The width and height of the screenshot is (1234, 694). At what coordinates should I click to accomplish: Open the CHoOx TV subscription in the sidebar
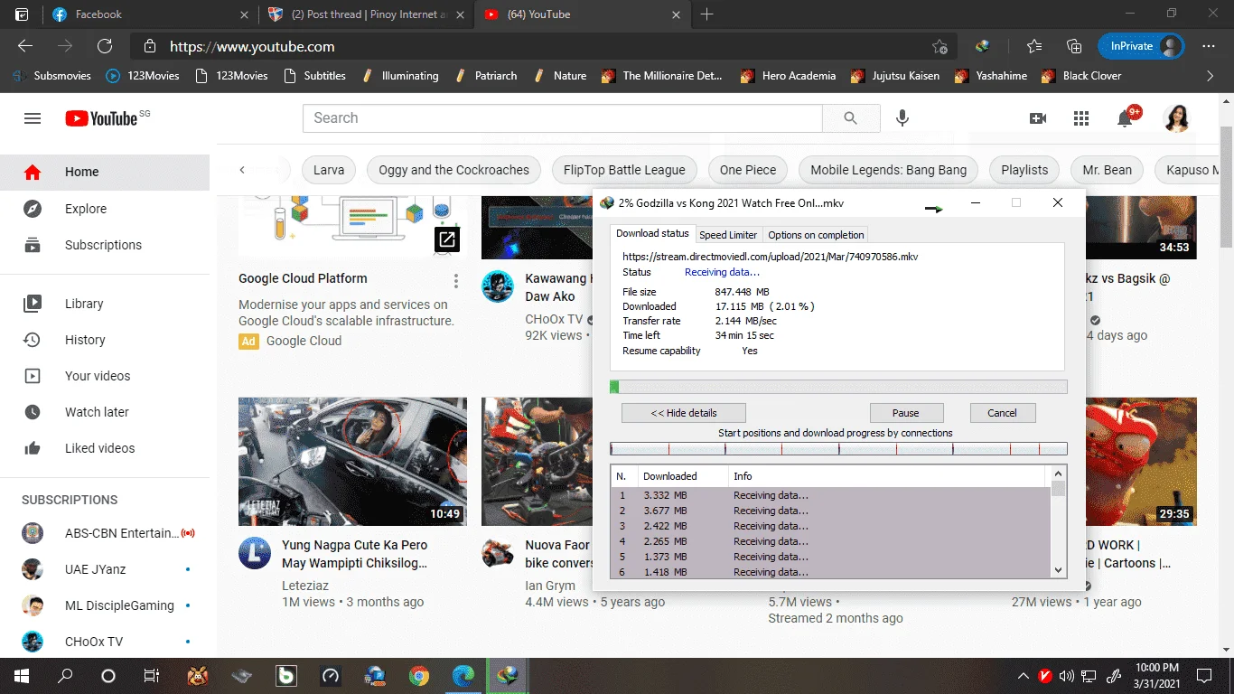[105, 642]
